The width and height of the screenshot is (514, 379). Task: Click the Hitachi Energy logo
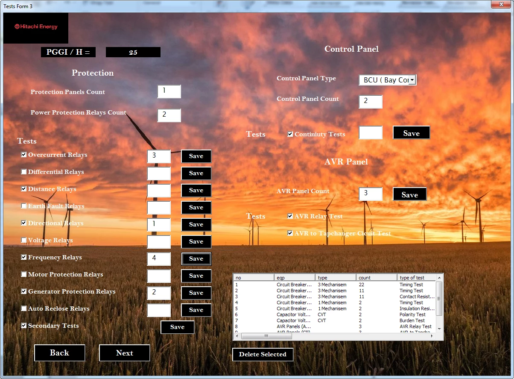point(36,27)
